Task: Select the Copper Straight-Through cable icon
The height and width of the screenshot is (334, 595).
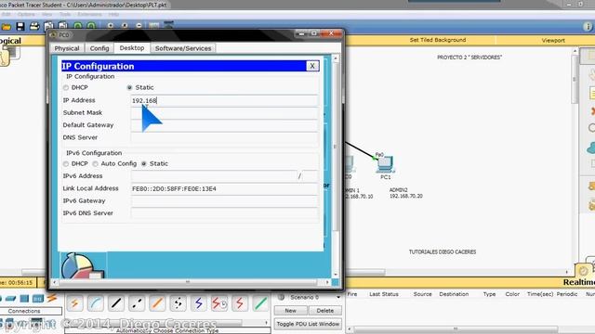Action: pyautogui.click(x=115, y=303)
